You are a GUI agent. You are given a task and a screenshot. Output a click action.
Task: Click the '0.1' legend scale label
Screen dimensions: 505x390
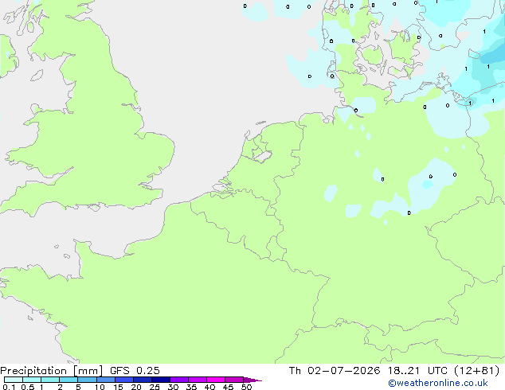point(10,387)
